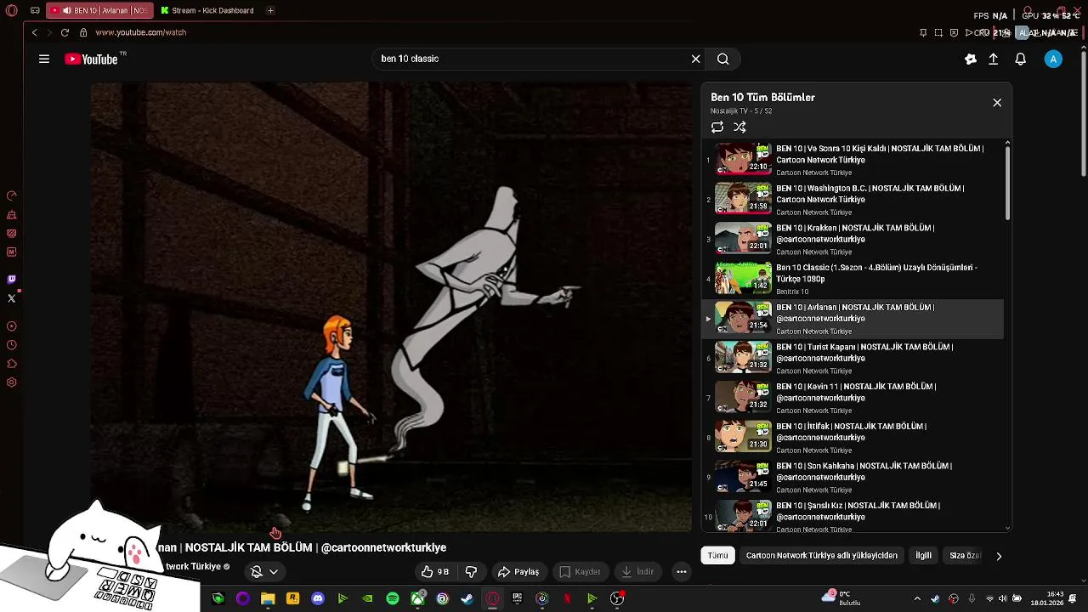
Task: Go back in browser history
Action: click(x=34, y=32)
